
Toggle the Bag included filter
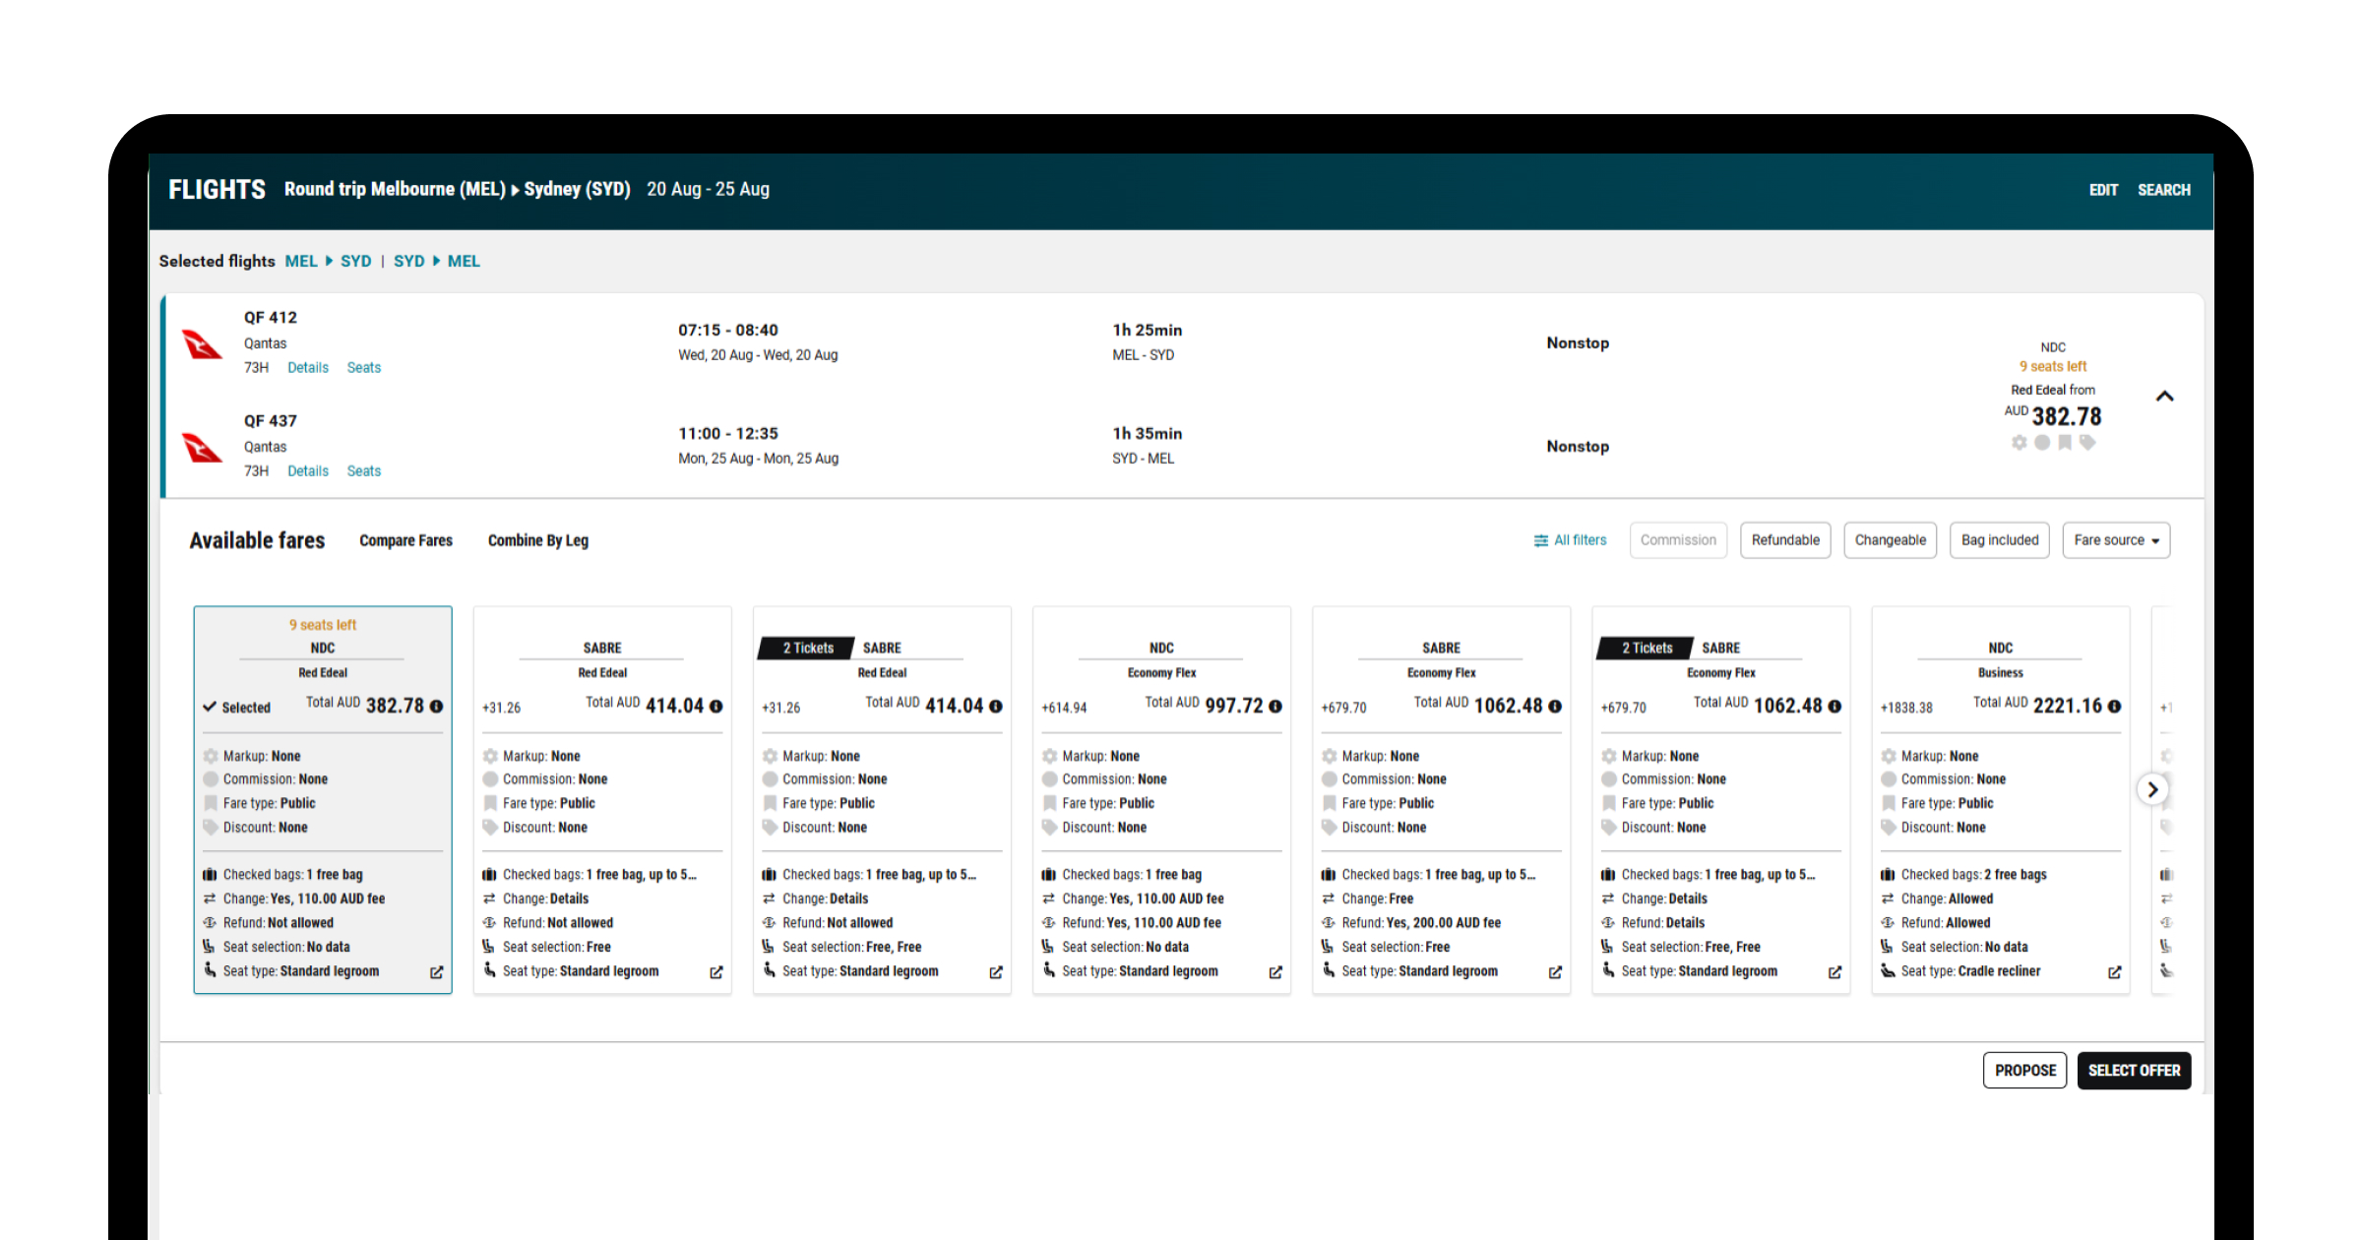click(1999, 540)
